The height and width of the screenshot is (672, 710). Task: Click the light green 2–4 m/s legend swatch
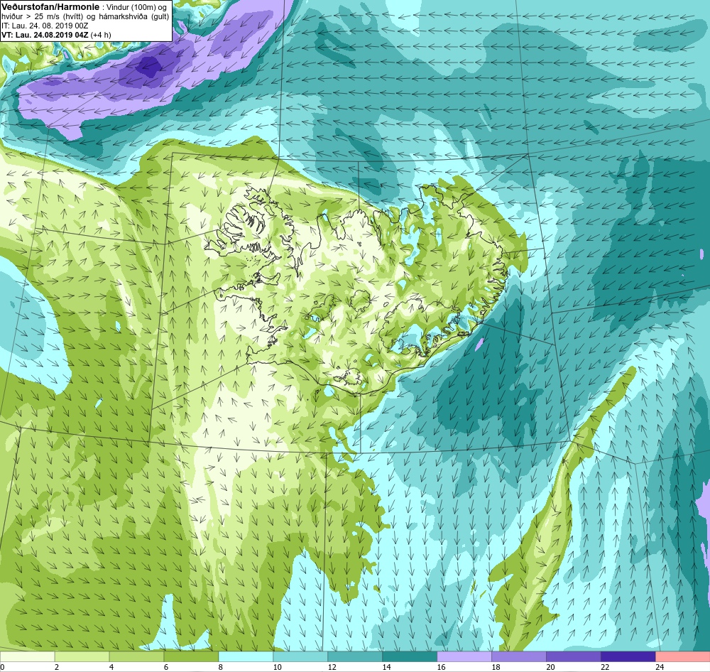pos(82,656)
